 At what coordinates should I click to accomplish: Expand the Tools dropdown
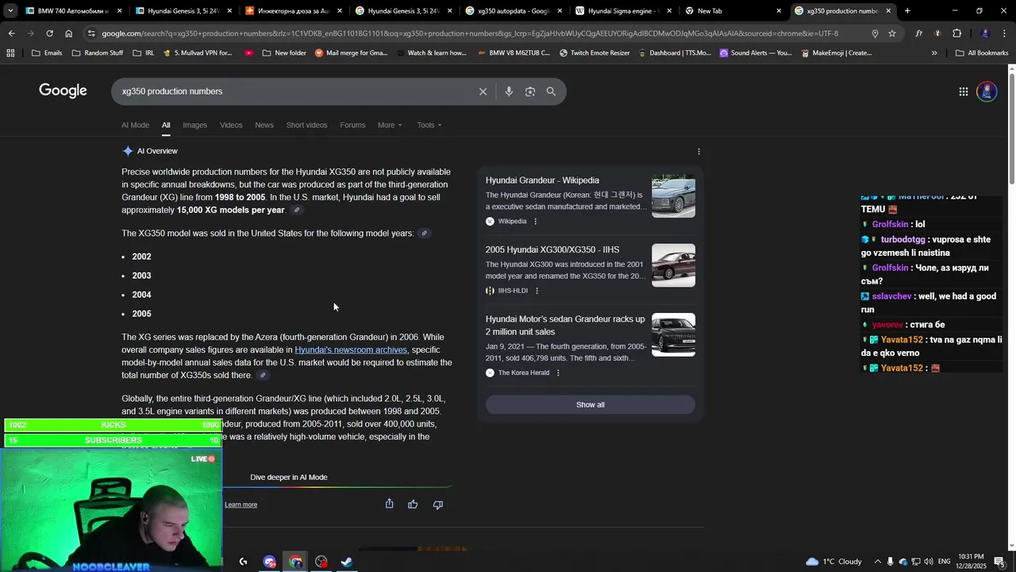[429, 125]
